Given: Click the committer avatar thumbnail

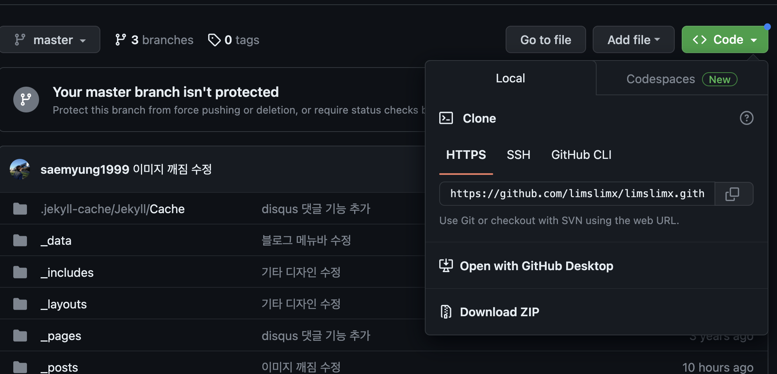Looking at the screenshot, I should (x=20, y=169).
